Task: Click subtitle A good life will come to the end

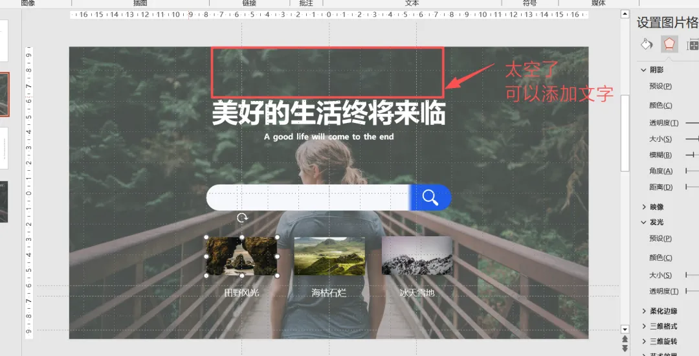Action: pyautogui.click(x=329, y=137)
